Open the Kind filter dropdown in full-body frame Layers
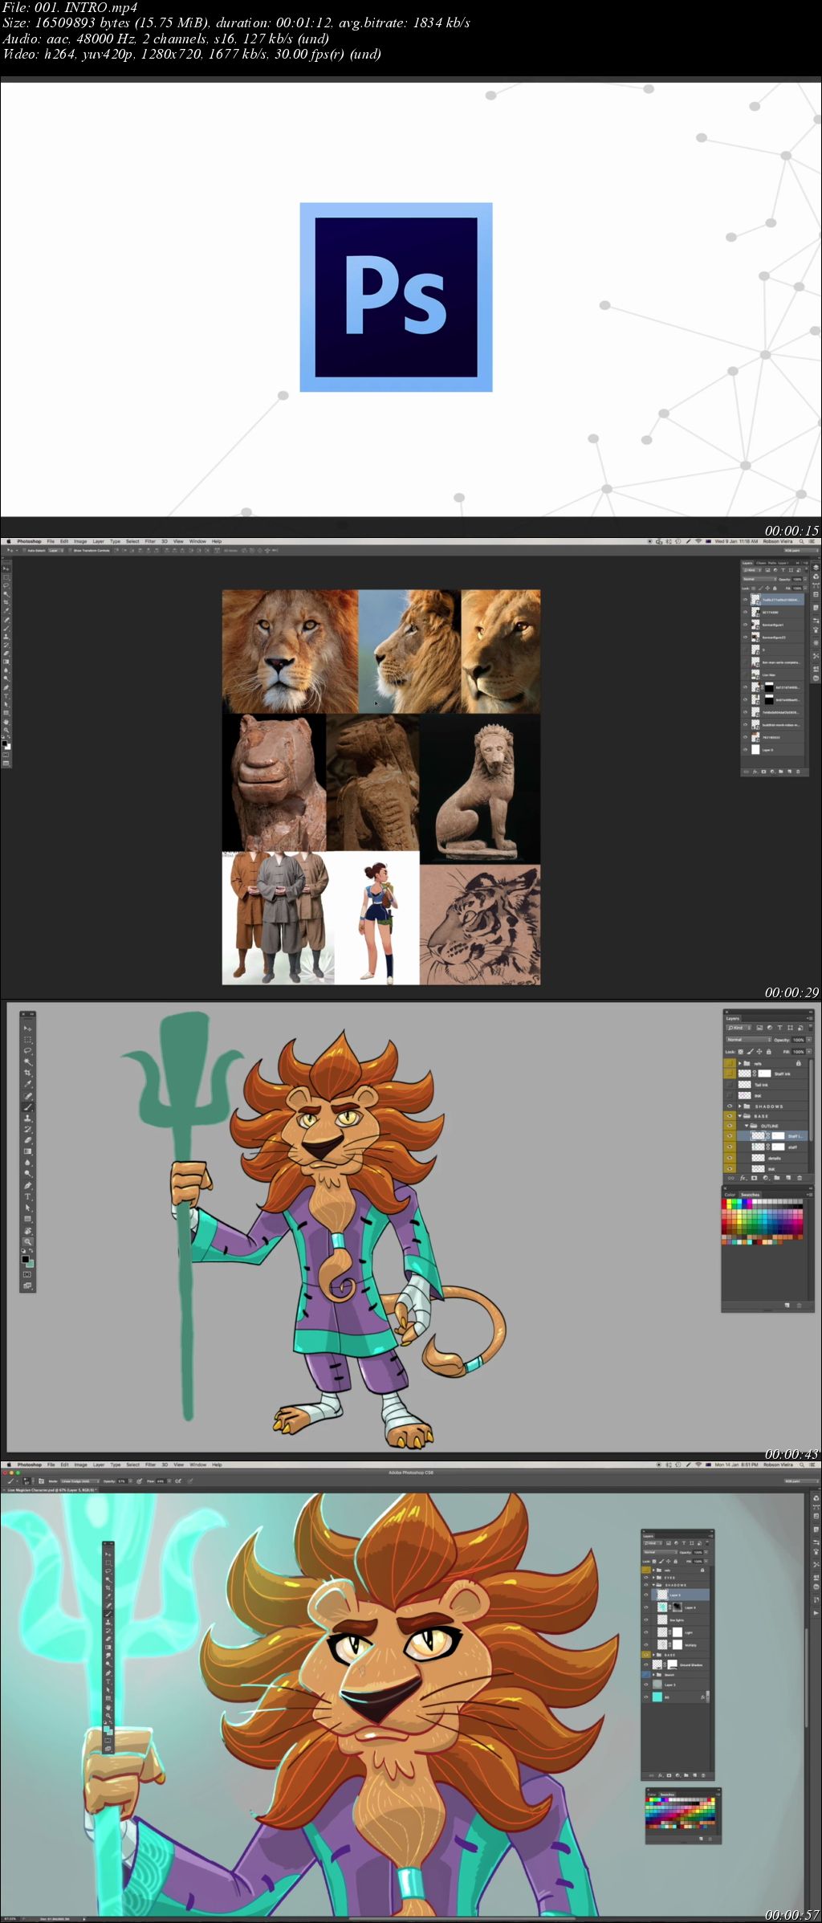 tap(739, 1028)
